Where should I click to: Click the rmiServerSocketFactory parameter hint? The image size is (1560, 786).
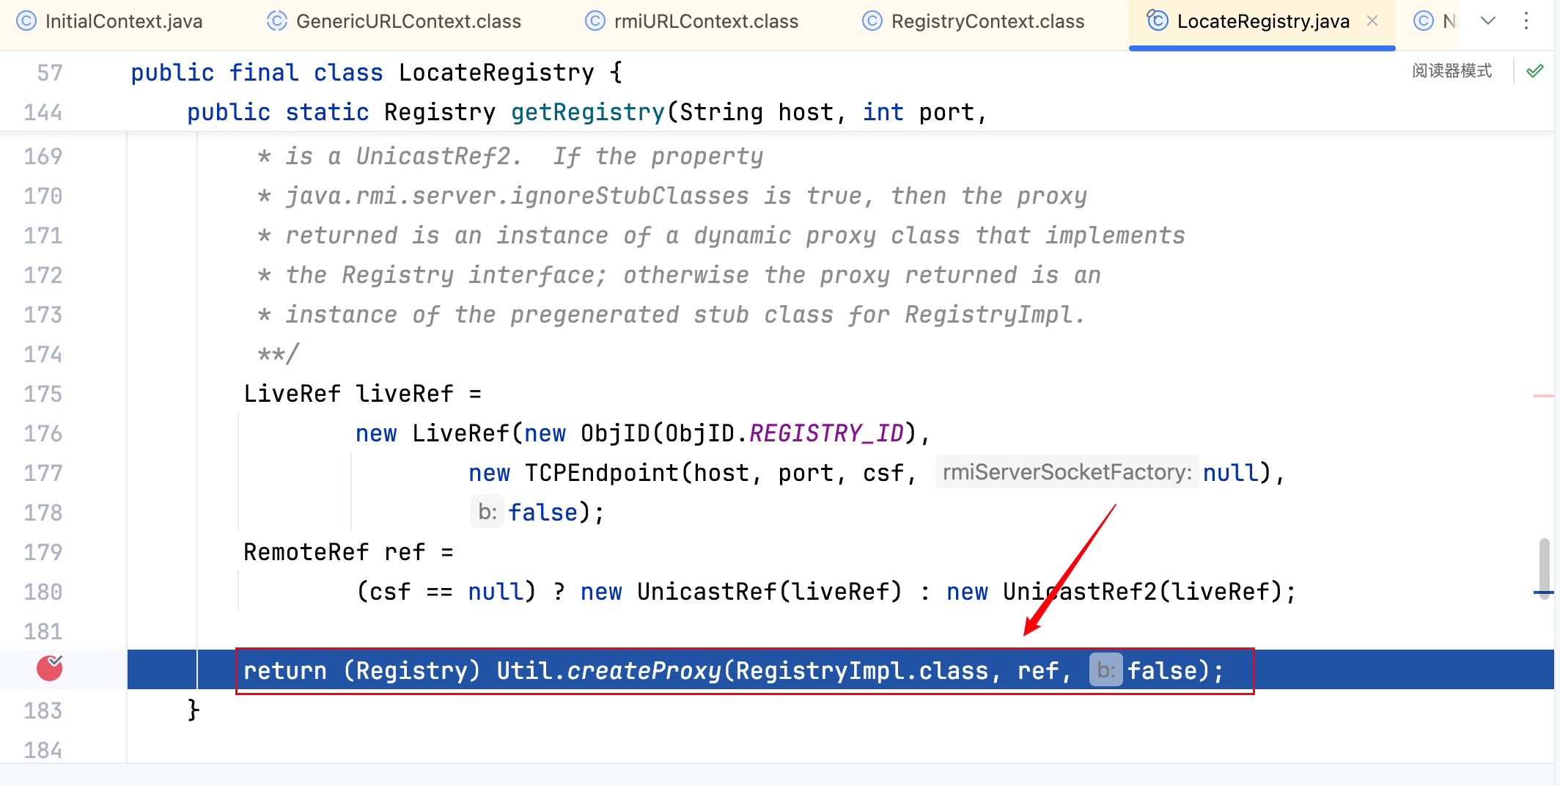coord(1067,472)
